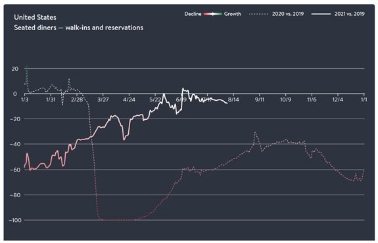This screenshot has height=243, width=378.
Task: Click the y-axis label -40
Action: tap(15, 144)
